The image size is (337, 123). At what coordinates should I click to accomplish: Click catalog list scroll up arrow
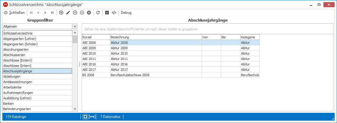pos(75,33)
